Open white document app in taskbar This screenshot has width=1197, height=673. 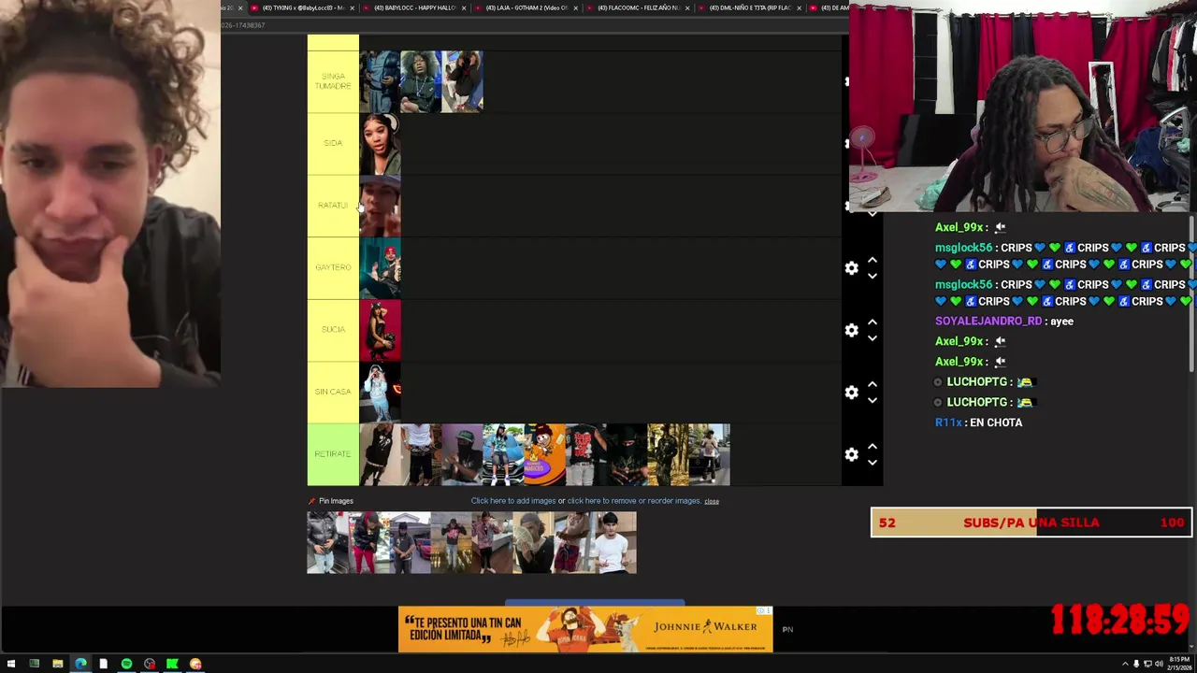(103, 664)
